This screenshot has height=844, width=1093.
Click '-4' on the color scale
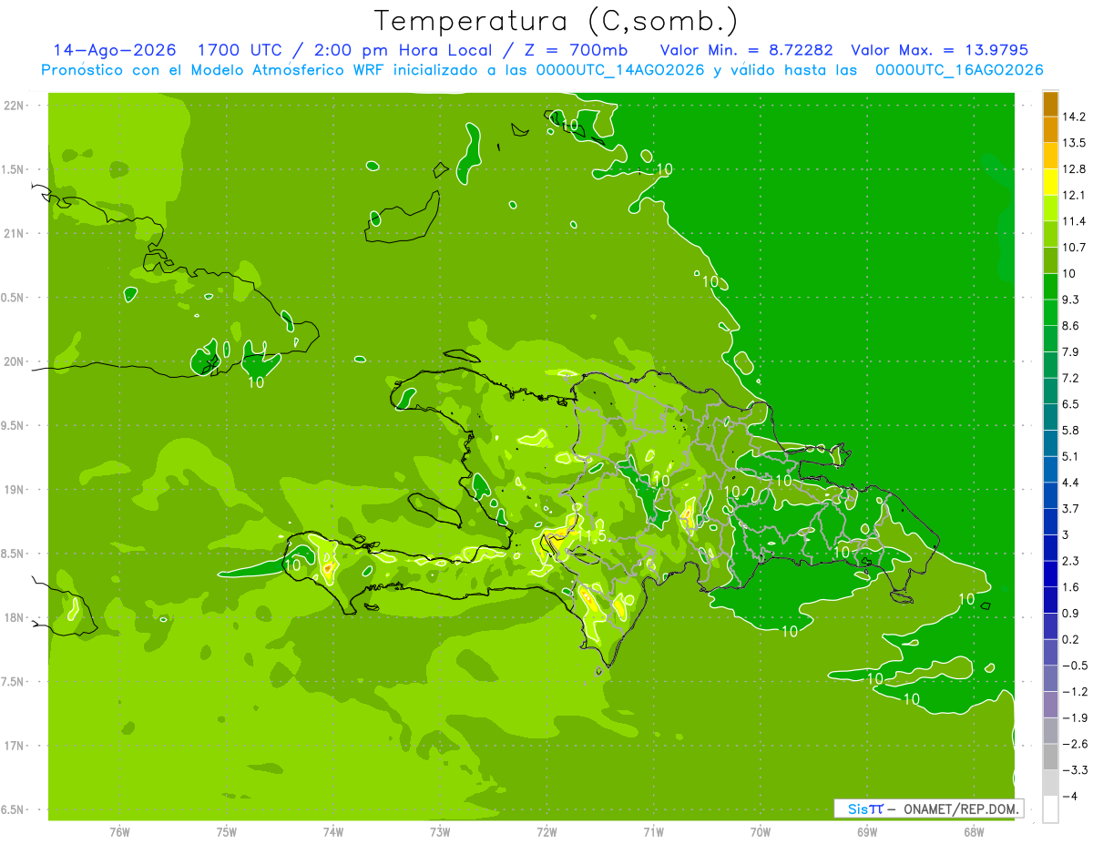pos(1069,797)
